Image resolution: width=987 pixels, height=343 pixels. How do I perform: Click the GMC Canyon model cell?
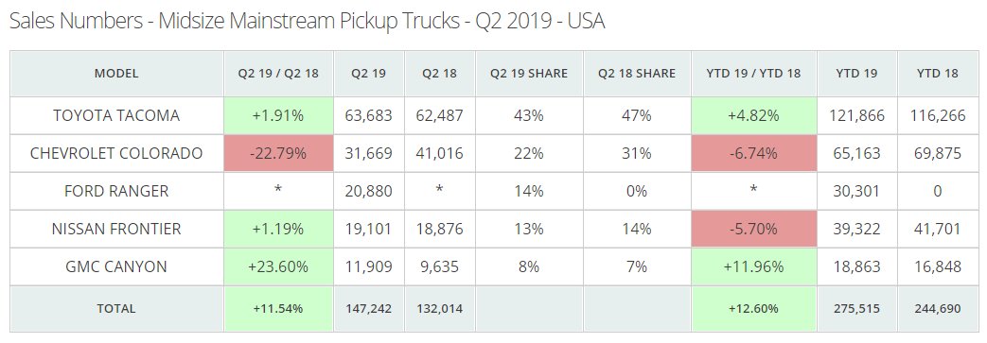116,266
